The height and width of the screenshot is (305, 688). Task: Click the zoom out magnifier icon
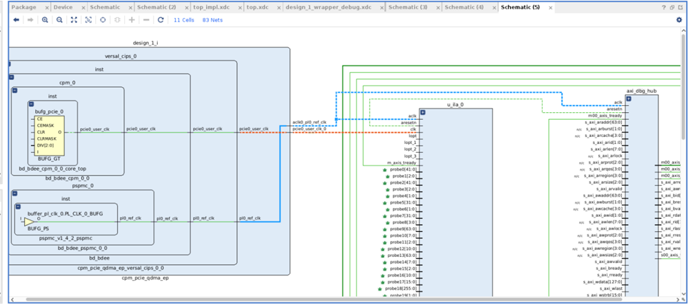[x=59, y=20]
